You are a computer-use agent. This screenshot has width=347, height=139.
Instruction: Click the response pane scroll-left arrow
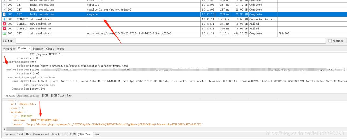(x=4, y=129)
